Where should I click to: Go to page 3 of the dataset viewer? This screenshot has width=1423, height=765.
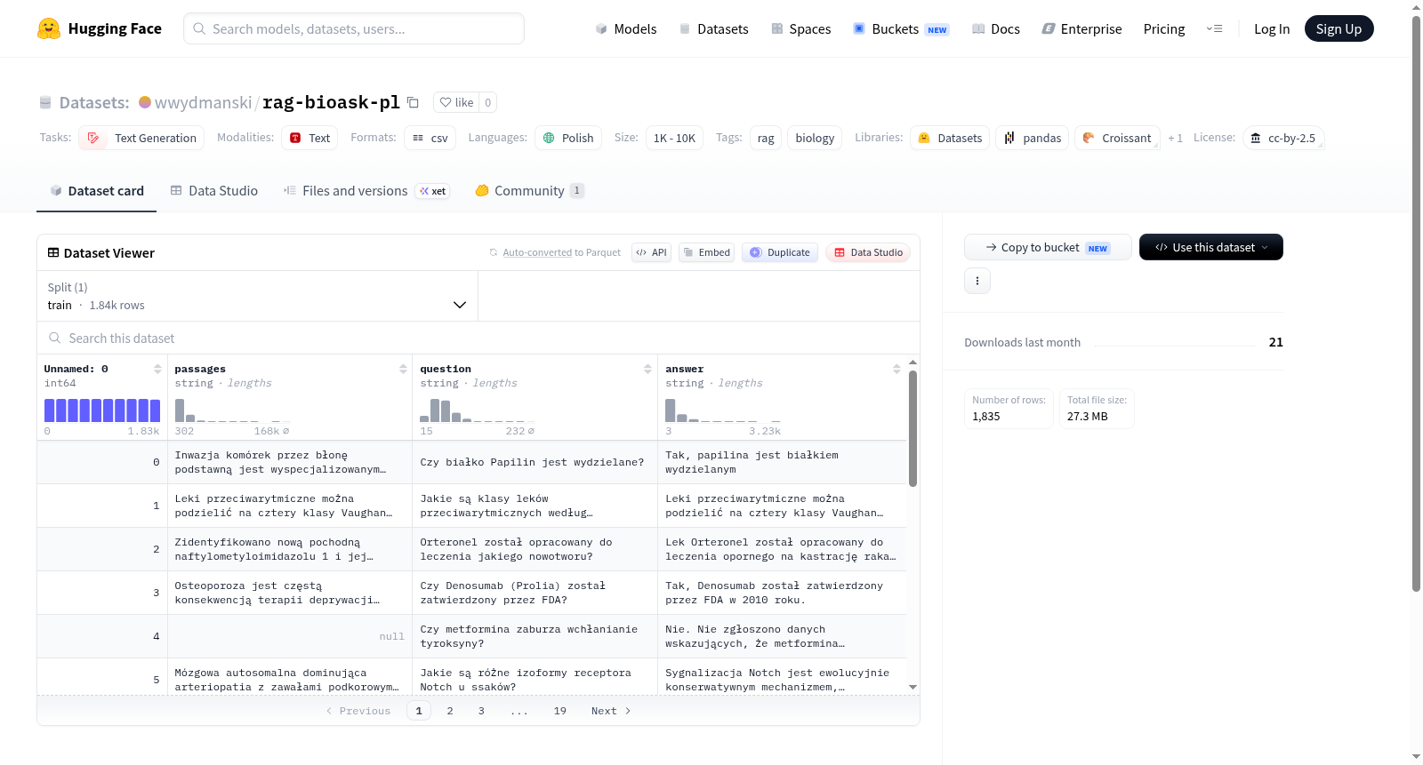481,711
